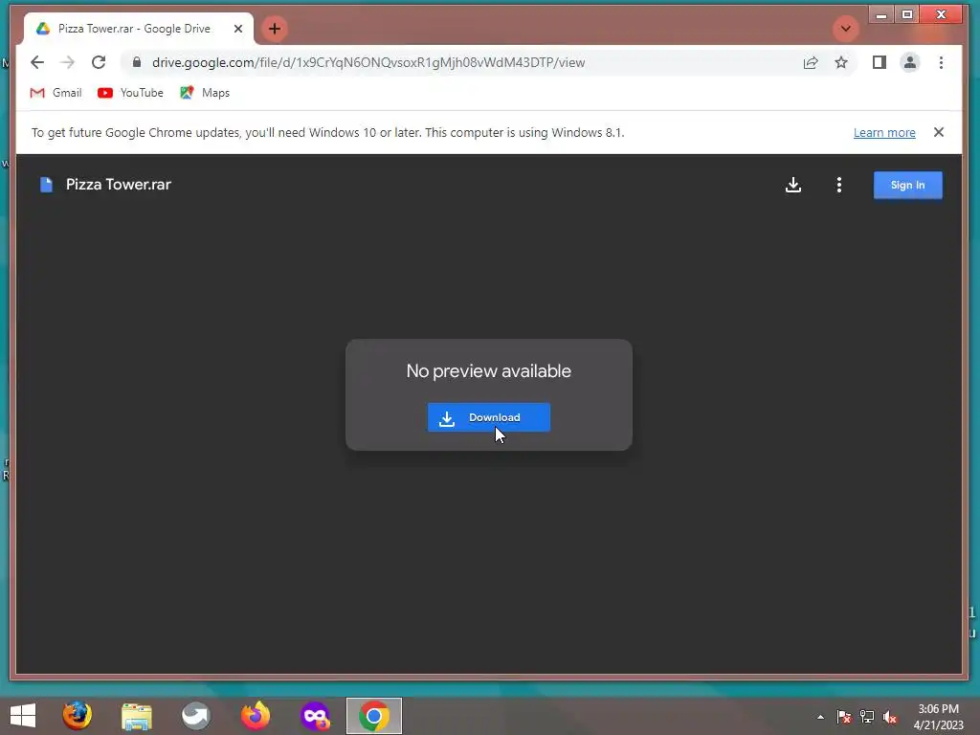Open the Maps bookmark
The width and height of the screenshot is (980, 735).
coord(205,93)
